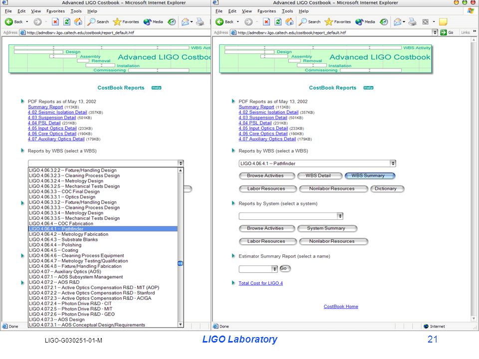The height and width of the screenshot is (359, 479).
Task: Open Edit menu in right browser window
Action: 232,11
